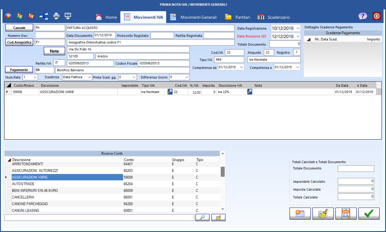Viewport: 386px width, 232px height.
Task: Expand the Data Registrazione date dropdown
Action: pyautogui.click(x=298, y=28)
